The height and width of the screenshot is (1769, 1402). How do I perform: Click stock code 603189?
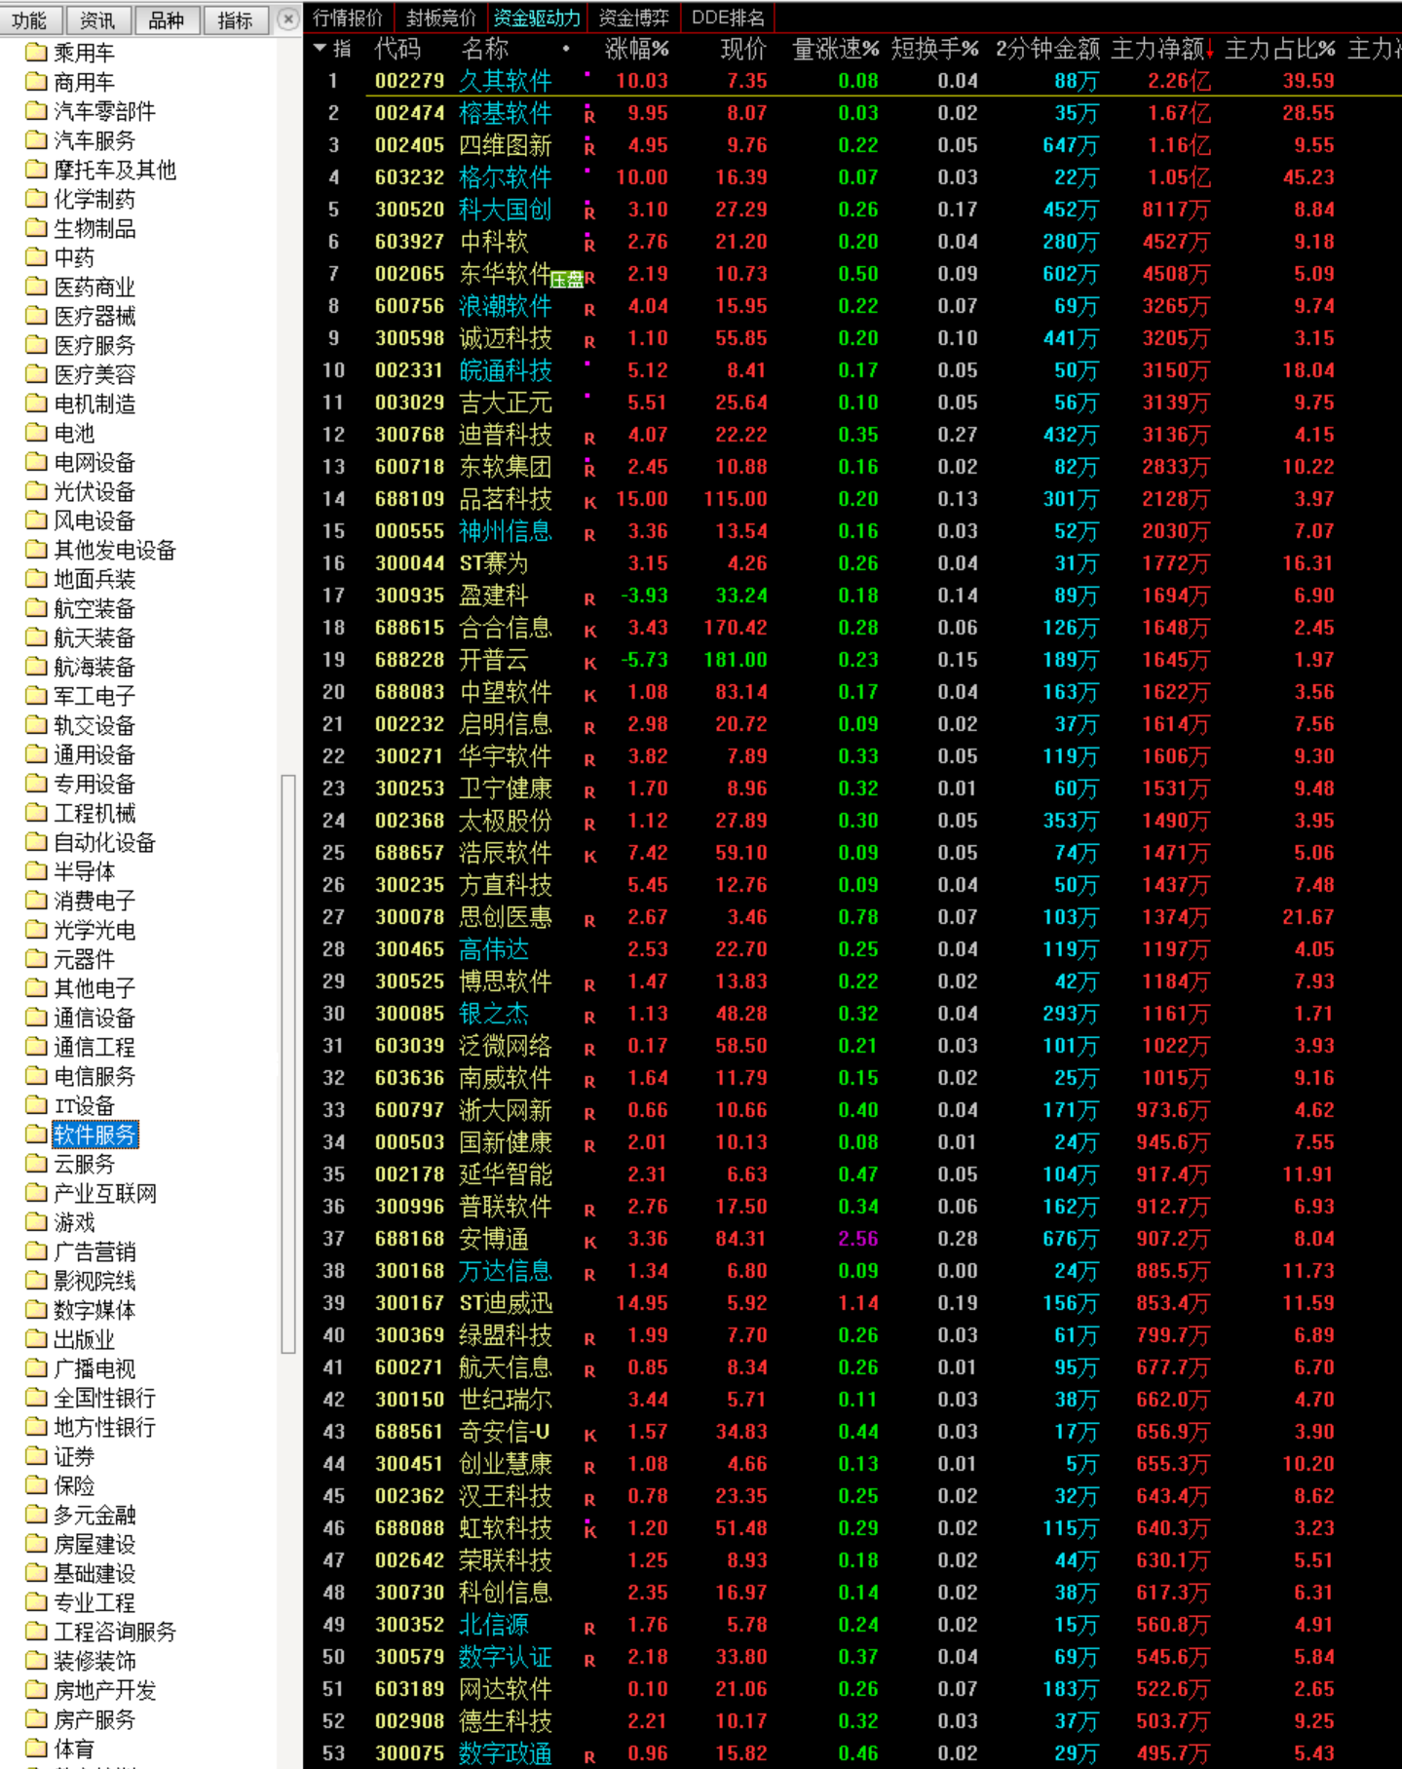tap(409, 1689)
